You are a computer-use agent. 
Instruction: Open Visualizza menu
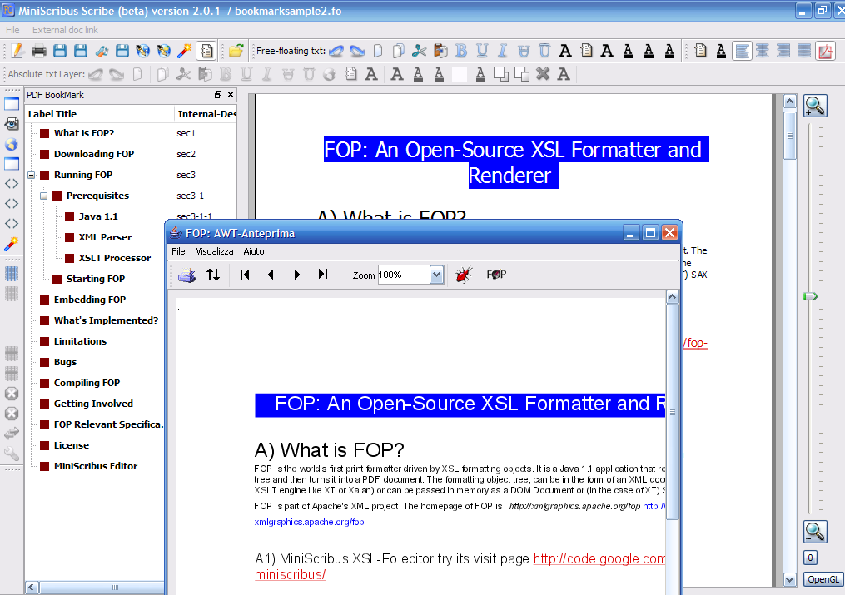click(215, 251)
